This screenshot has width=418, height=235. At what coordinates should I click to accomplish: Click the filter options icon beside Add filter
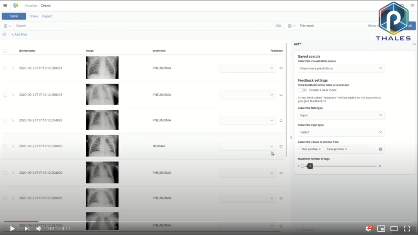point(4,34)
